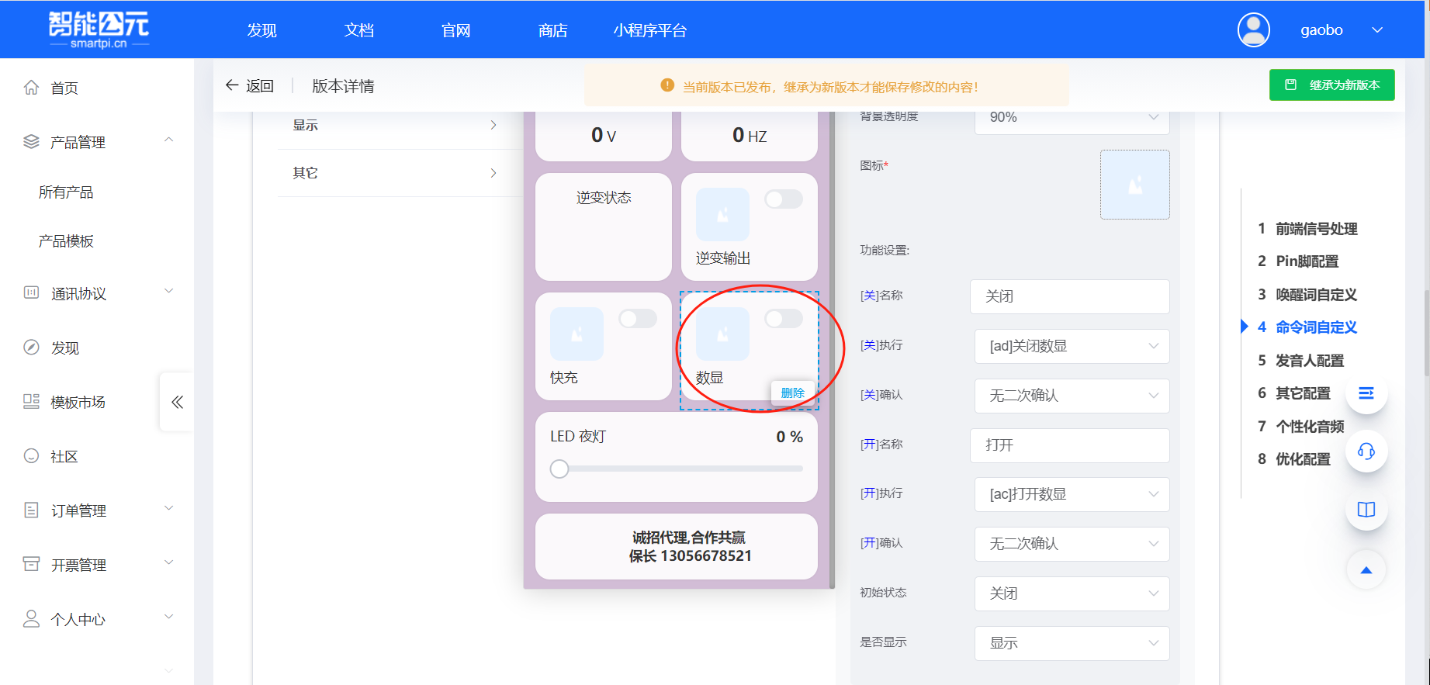Screen dimensions: 1430x685
Task: Click the 开票管理 archive icon
Action: 31,565
